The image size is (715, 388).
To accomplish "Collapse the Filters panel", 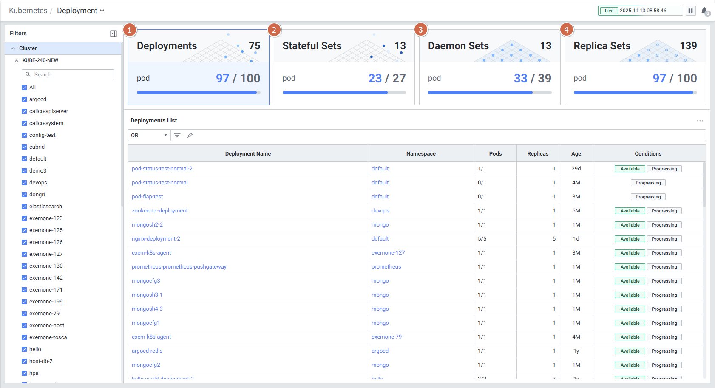I will (113, 34).
